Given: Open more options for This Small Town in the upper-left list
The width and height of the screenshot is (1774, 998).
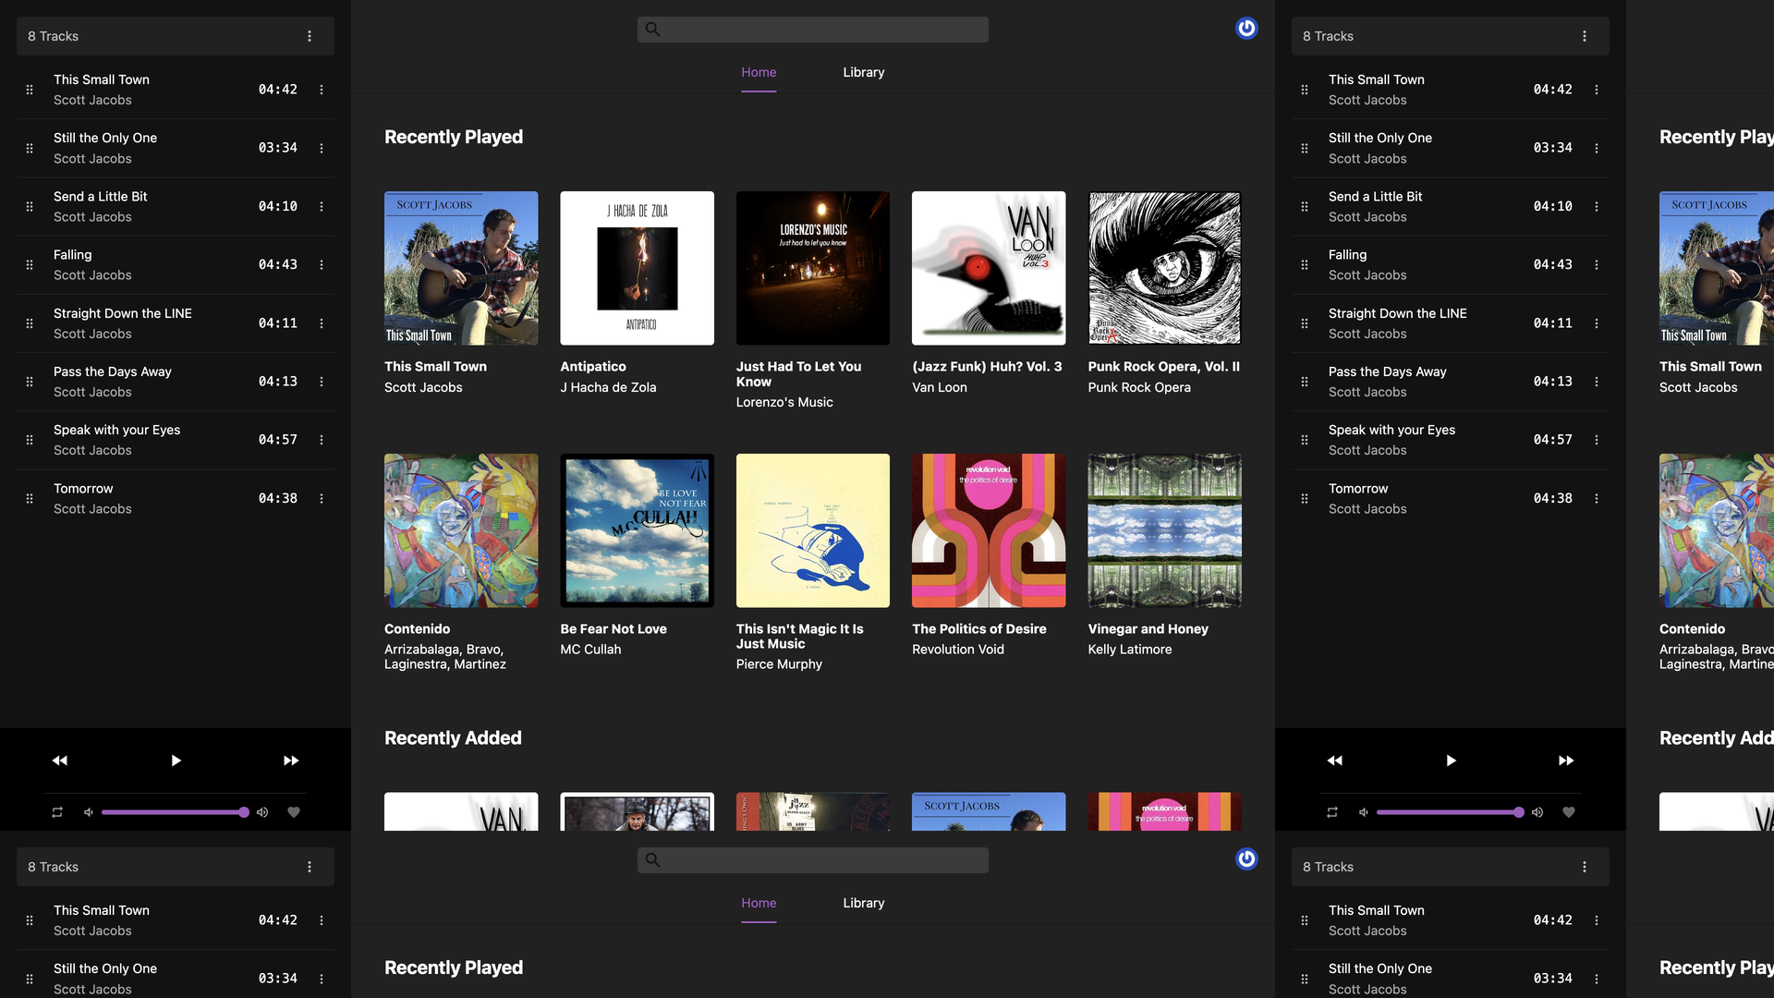Looking at the screenshot, I should (x=322, y=90).
